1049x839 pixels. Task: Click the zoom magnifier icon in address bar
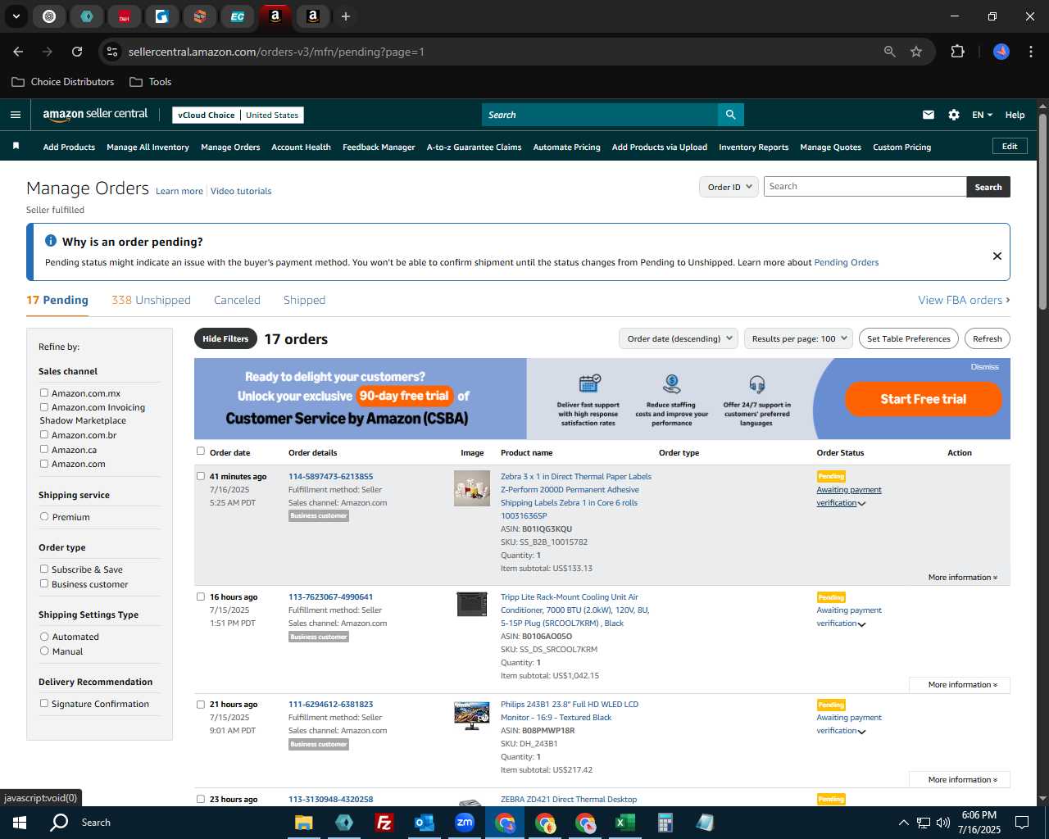click(x=890, y=52)
